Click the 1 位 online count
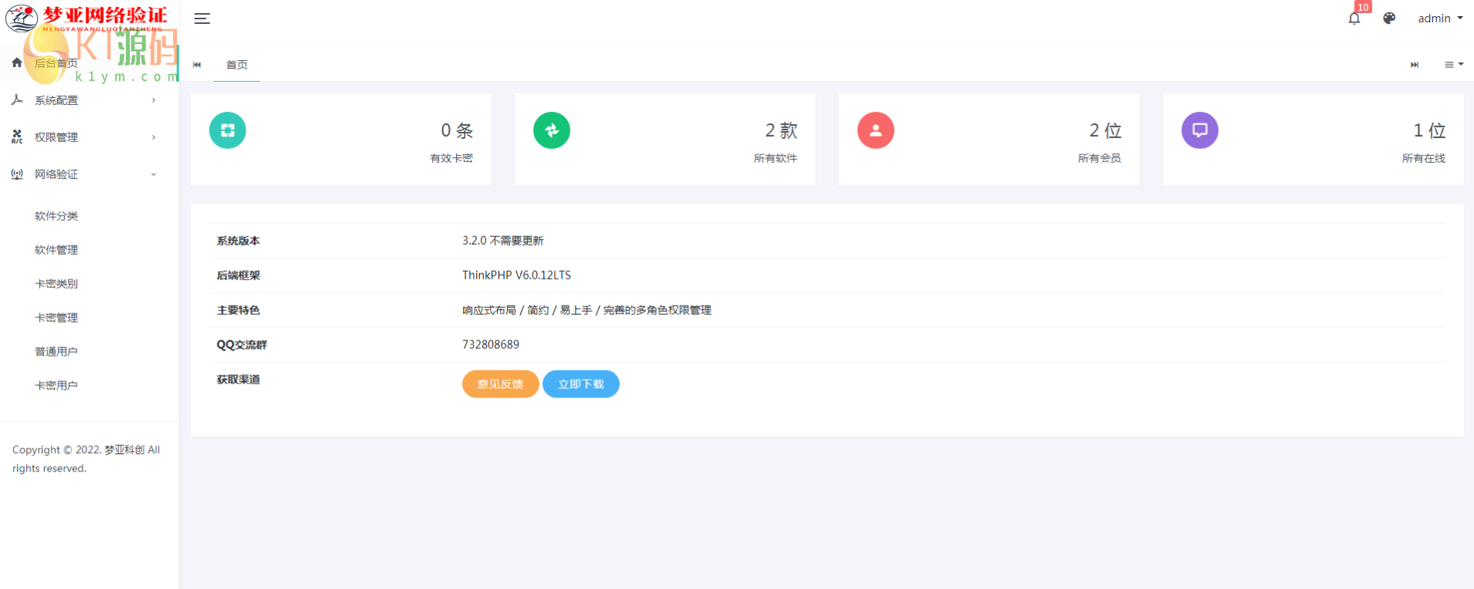Image resolution: width=1474 pixels, height=589 pixels. pyautogui.click(x=1429, y=130)
